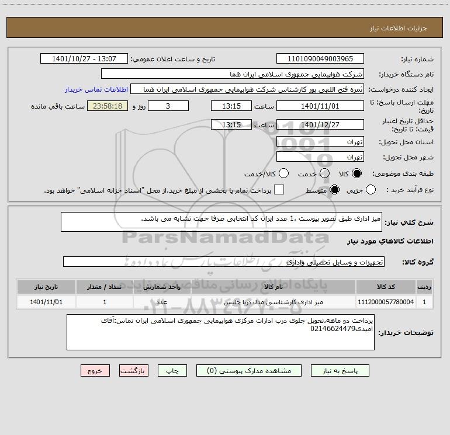Select the جزیی purchase type radio
450x435 pixels.
tap(371, 190)
